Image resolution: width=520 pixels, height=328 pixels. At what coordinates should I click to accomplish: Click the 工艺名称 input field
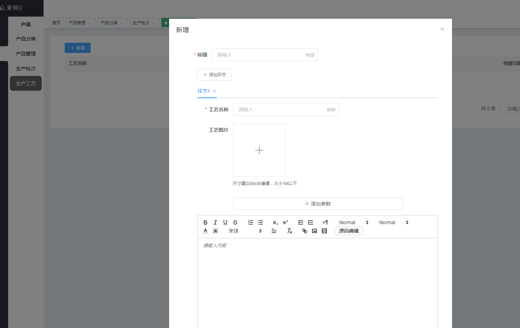286,109
